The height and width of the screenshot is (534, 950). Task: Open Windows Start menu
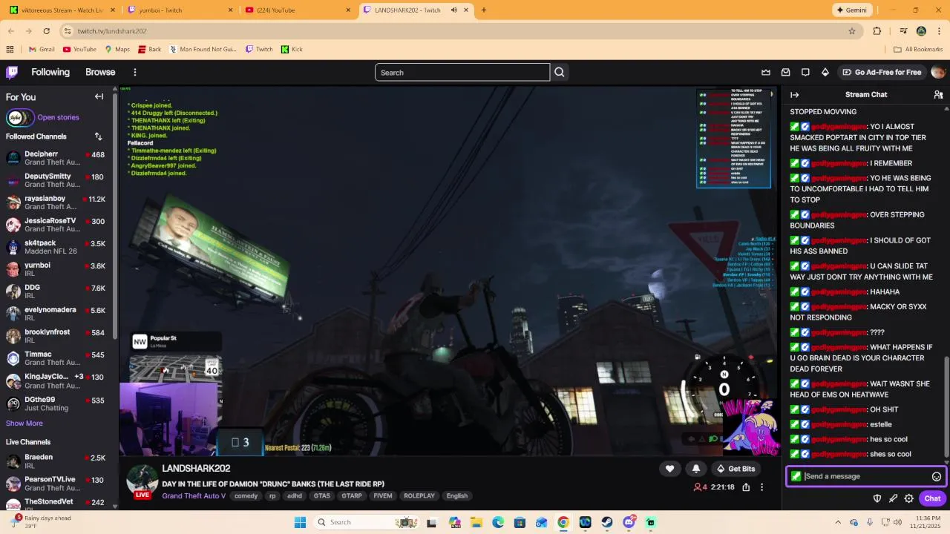[300, 522]
